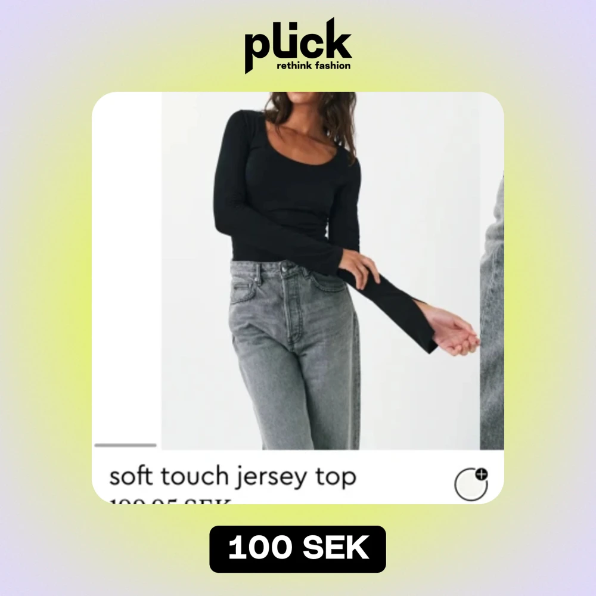Click the white blank strip left of photo
The width and height of the screenshot is (596, 596).
(127, 266)
